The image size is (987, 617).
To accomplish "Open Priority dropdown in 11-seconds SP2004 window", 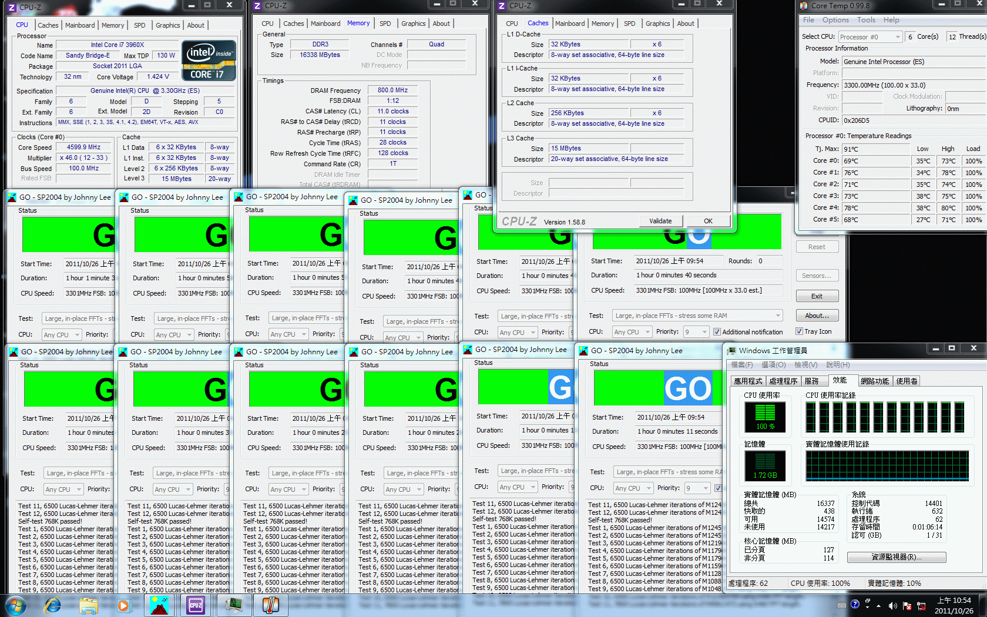I will [x=697, y=488].
